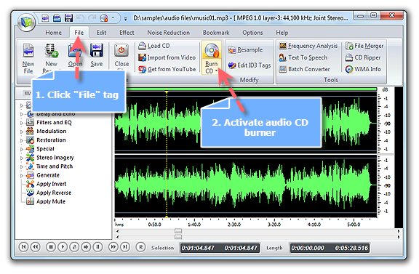Choose Import from Video

click(x=167, y=57)
